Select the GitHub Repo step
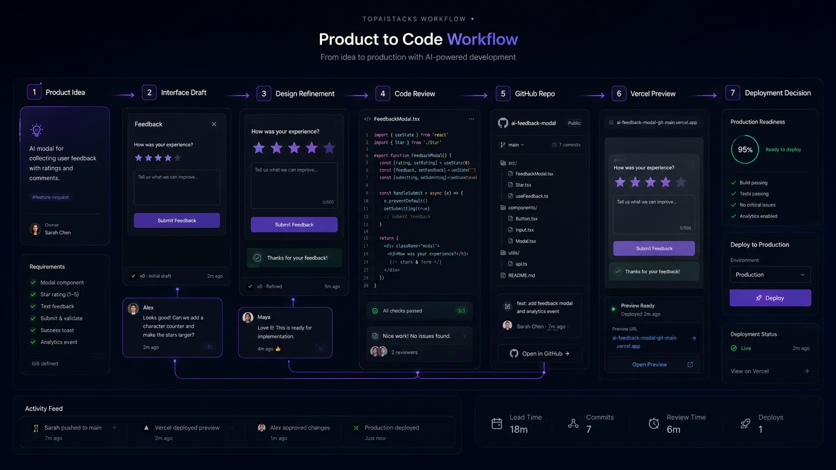Image resolution: width=836 pixels, height=470 pixels. [x=525, y=93]
